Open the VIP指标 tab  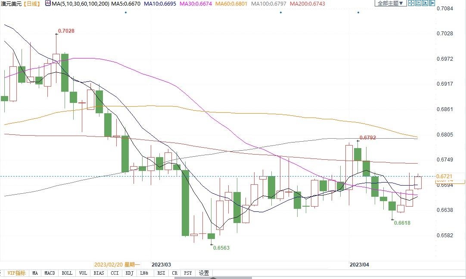pos(16,273)
